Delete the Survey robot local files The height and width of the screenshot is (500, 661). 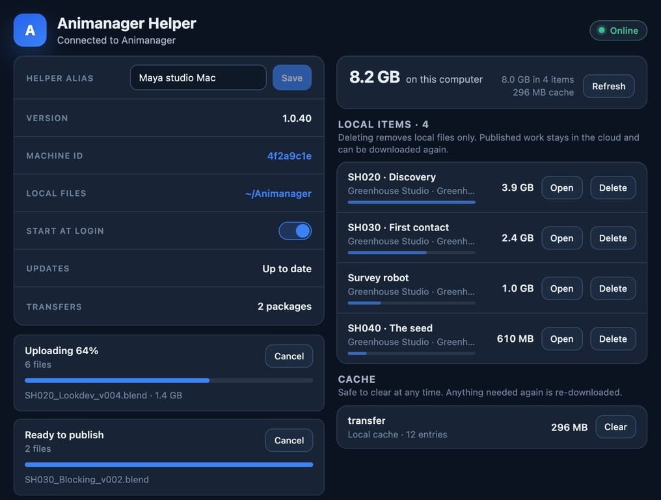612,288
